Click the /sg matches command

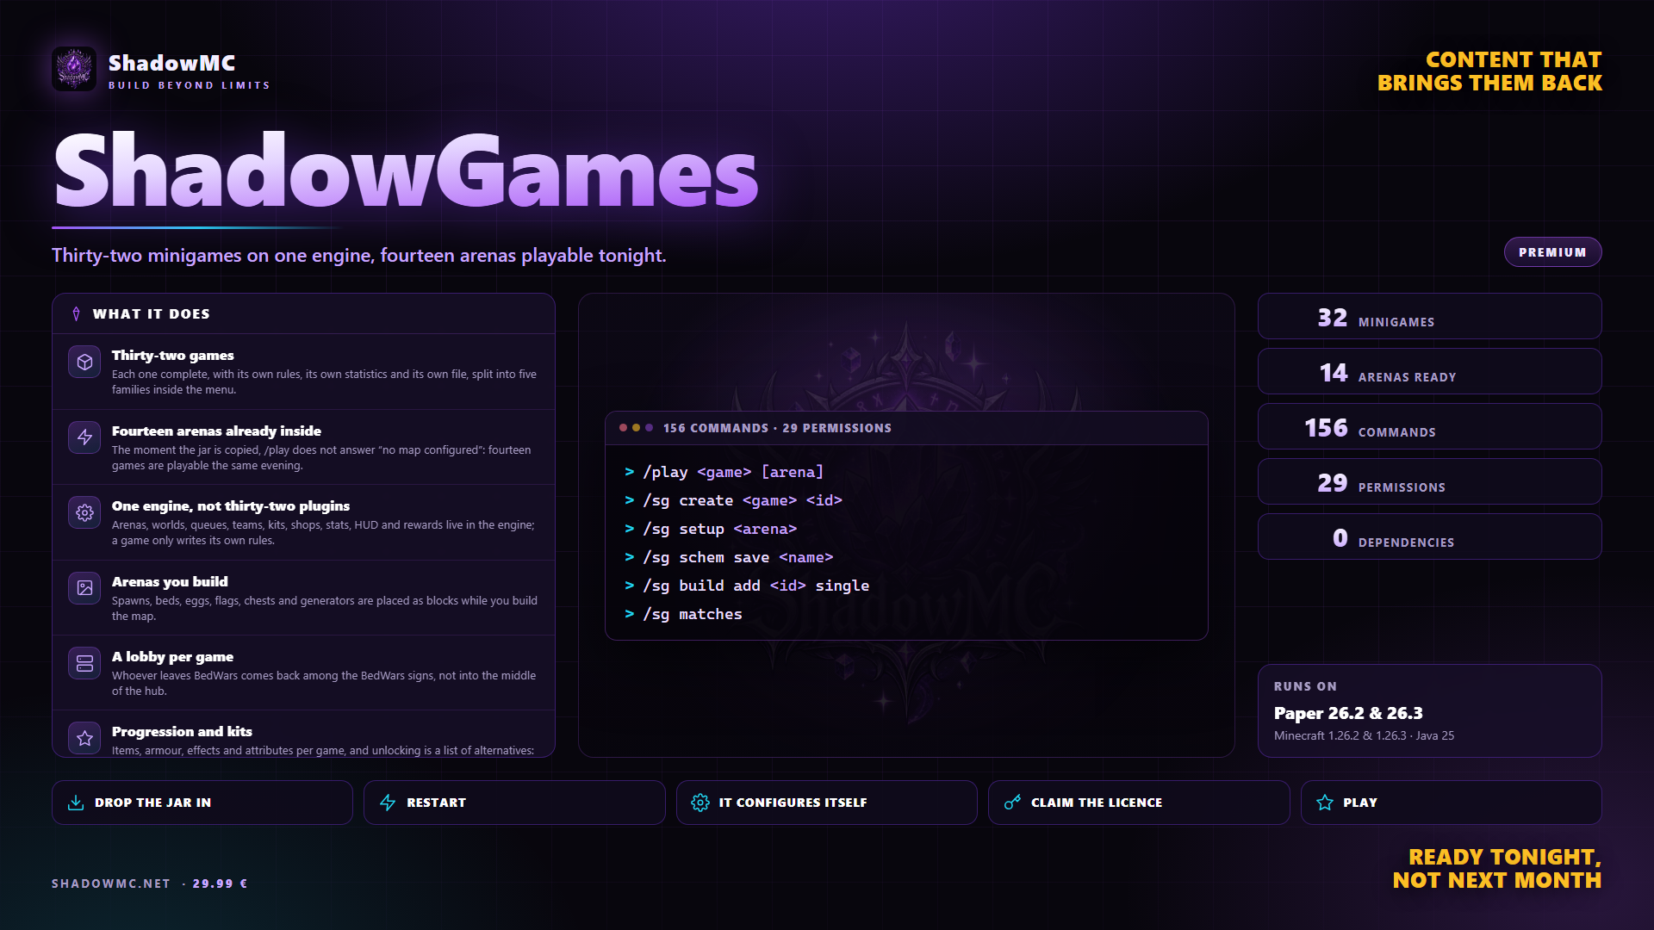pos(683,614)
